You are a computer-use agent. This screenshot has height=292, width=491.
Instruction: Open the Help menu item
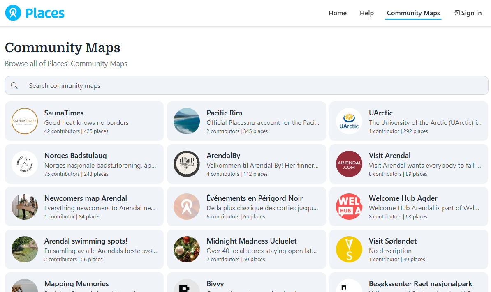coord(367,13)
